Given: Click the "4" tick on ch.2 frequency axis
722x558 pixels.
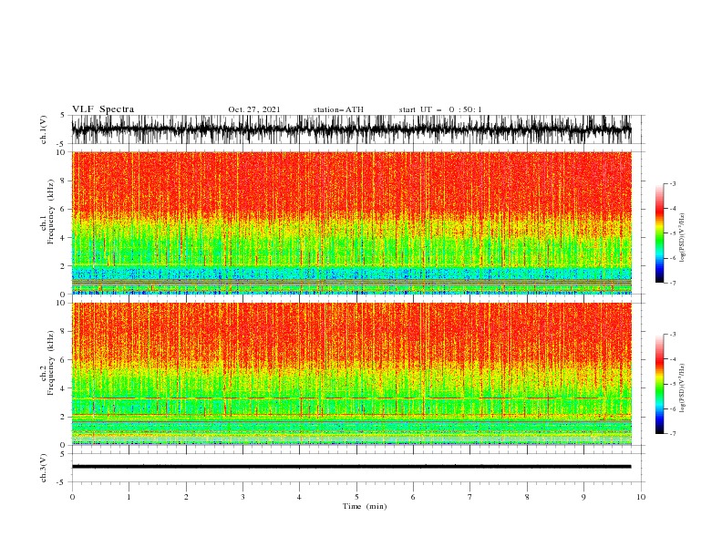Looking at the screenshot, I should point(64,388).
